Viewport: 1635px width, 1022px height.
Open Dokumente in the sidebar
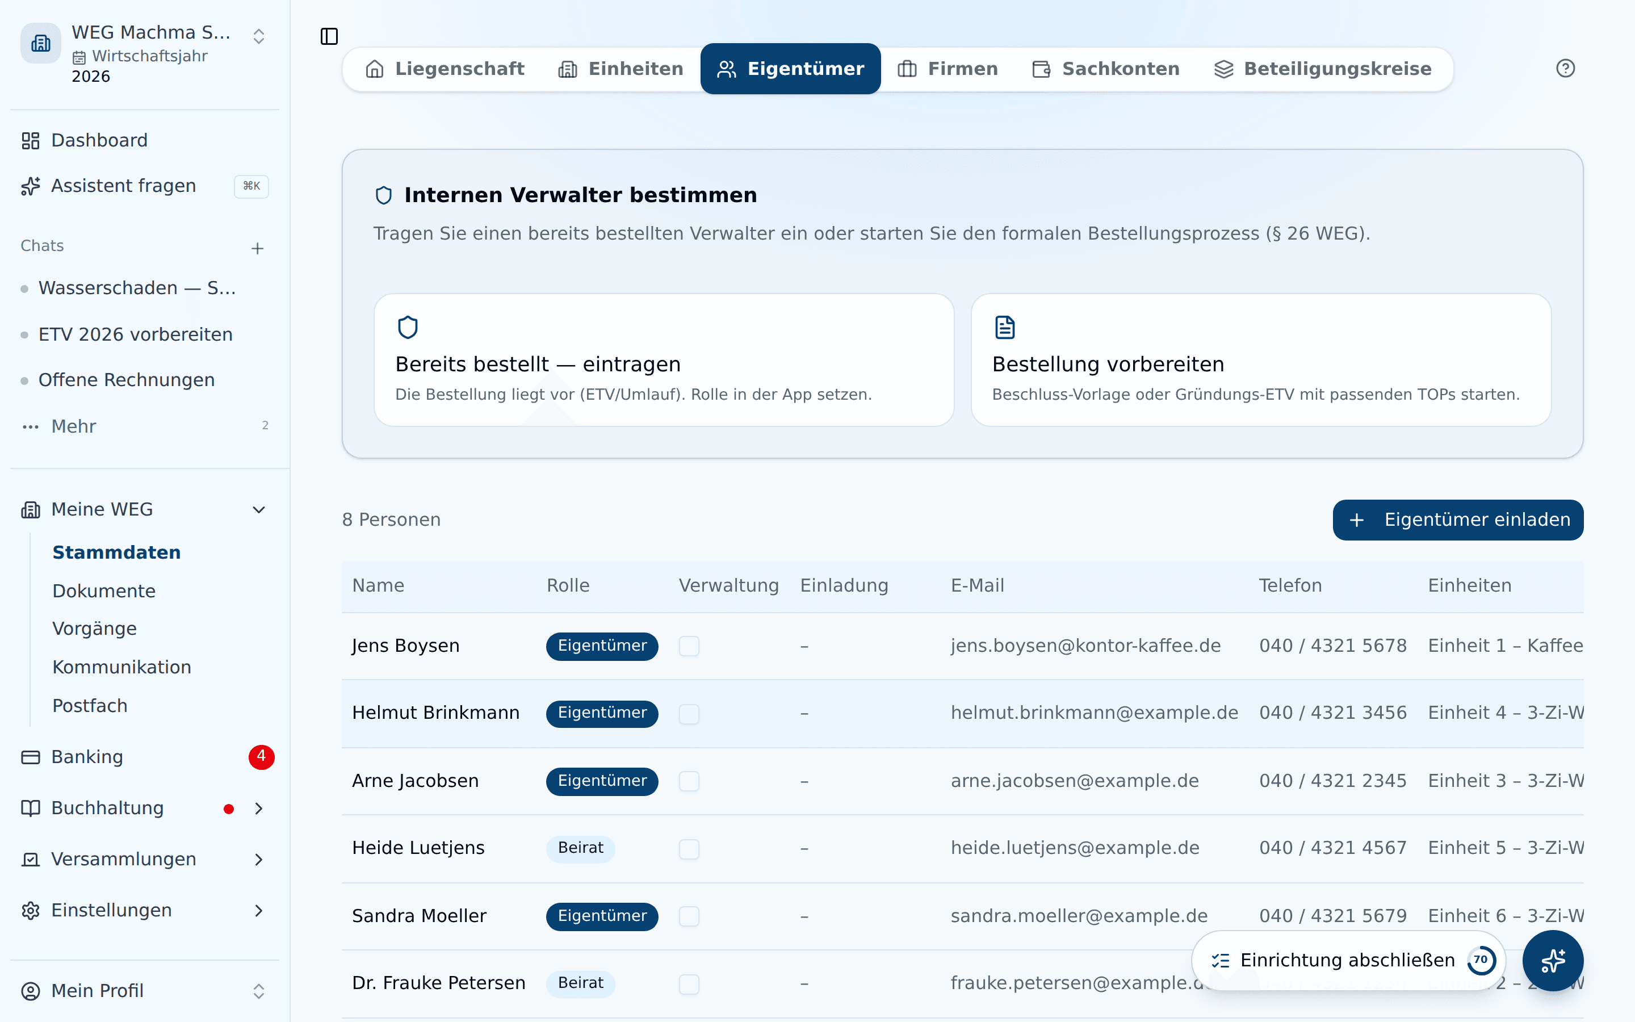click(x=104, y=592)
